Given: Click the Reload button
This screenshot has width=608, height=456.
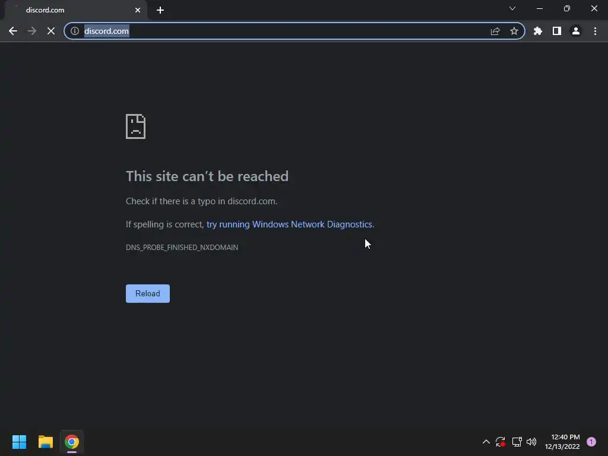Looking at the screenshot, I should 148,293.
